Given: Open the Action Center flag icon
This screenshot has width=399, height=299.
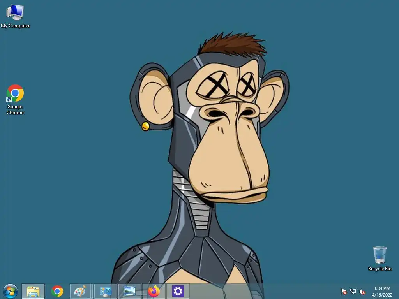Looking at the screenshot, I should pos(344,292).
